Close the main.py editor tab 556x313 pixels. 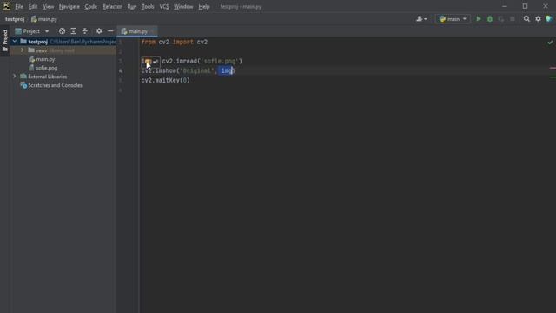click(x=153, y=31)
